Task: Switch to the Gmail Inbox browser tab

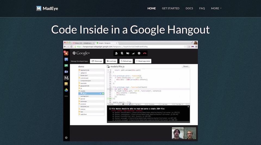Action: coord(83,43)
